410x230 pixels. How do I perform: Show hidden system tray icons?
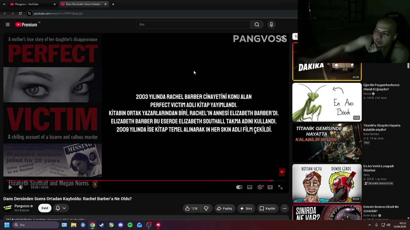click(370, 225)
